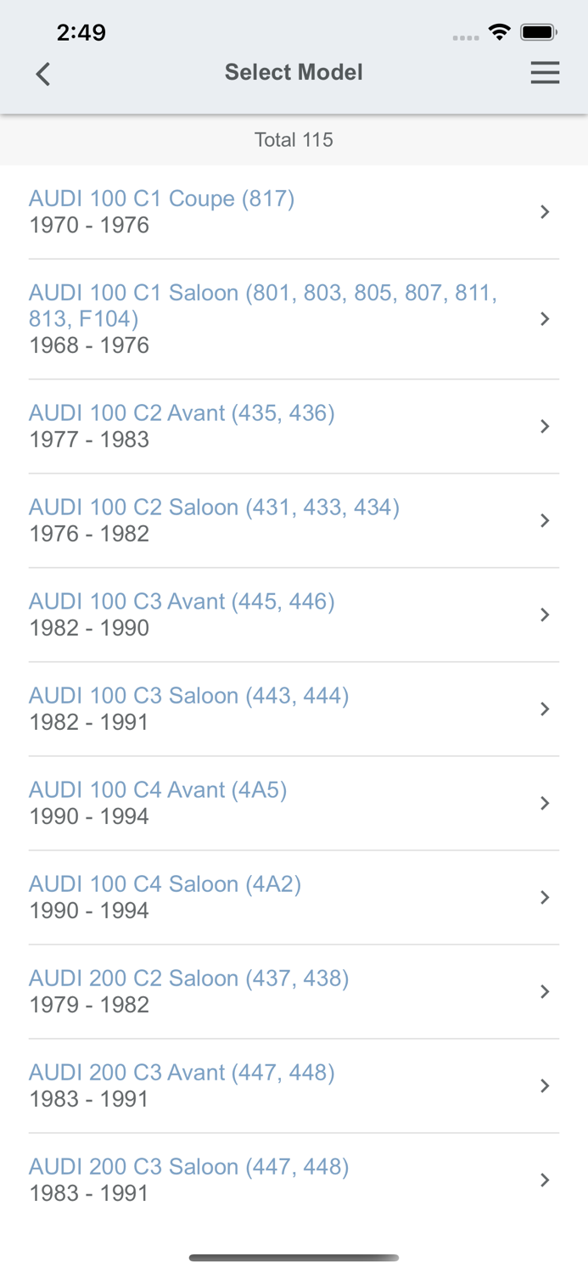Viewport: 588px width, 1273px height.
Task: Open the AUDI 100 C4 Avant (4A5) entry
Action: pyautogui.click(x=294, y=803)
